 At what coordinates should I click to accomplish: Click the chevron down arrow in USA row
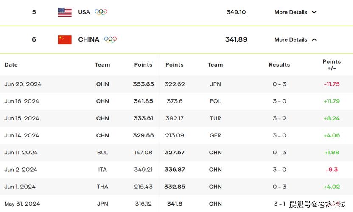pos(314,12)
